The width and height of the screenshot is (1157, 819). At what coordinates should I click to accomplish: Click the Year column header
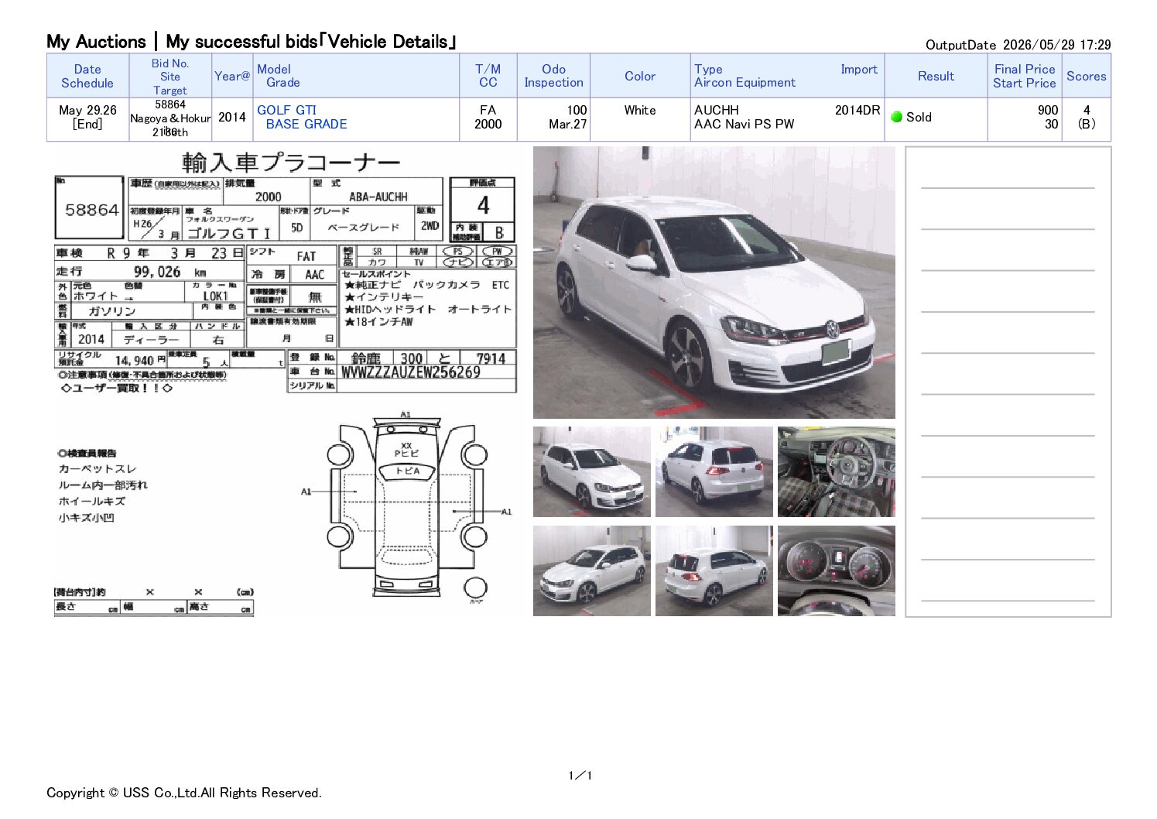(232, 76)
